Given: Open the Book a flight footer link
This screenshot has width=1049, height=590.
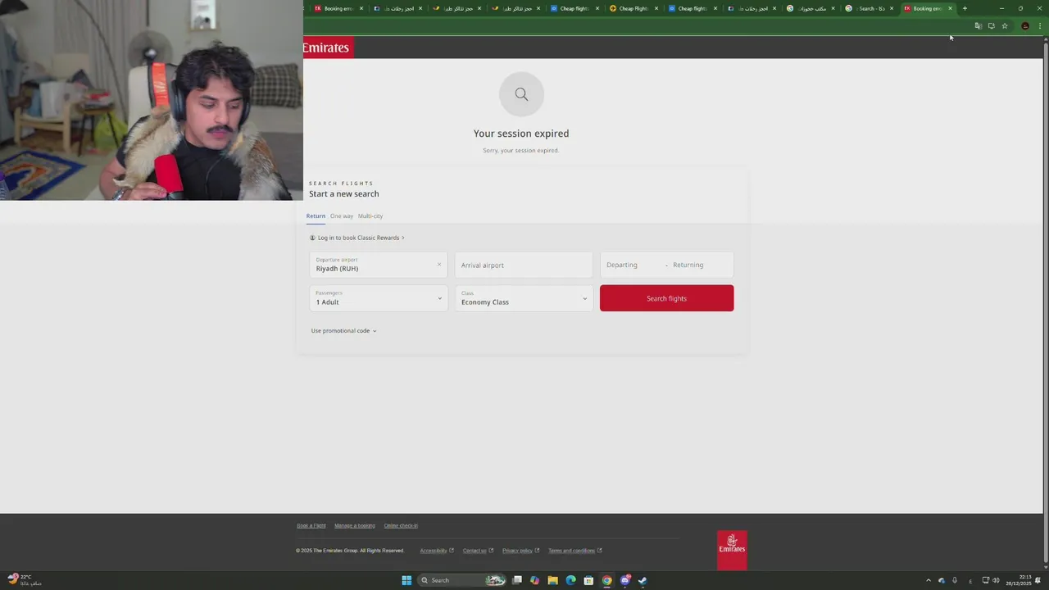Looking at the screenshot, I should click(x=311, y=525).
